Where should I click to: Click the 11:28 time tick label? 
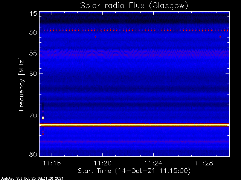click(x=204, y=163)
